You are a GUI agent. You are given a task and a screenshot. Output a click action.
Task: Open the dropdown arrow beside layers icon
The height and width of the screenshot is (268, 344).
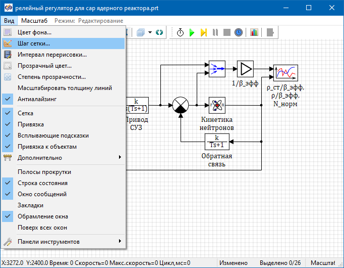[150, 32]
